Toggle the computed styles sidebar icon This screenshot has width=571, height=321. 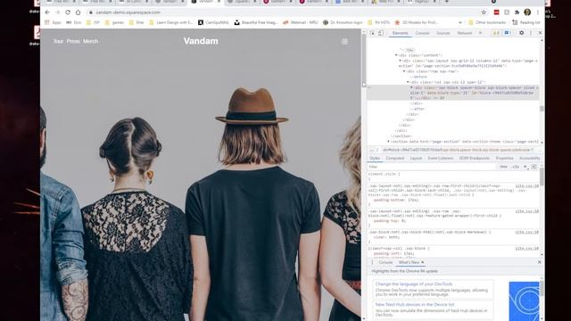[x=534, y=167]
